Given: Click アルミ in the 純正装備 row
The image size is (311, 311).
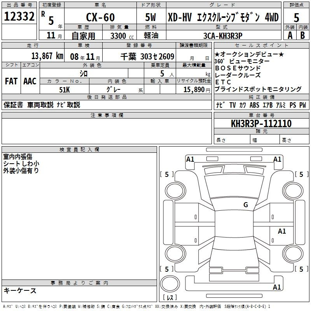Looking at the screenshot, I should tap(281, 105).
